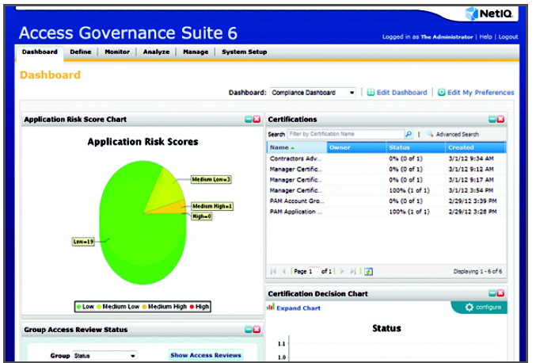Click the NetIQ logo
The height and width of the screenshot is (363, 536).
(489, 14)
